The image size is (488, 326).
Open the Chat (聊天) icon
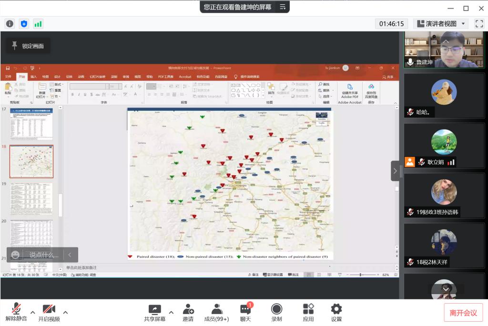pyautogui.click(x=245, y=312)
